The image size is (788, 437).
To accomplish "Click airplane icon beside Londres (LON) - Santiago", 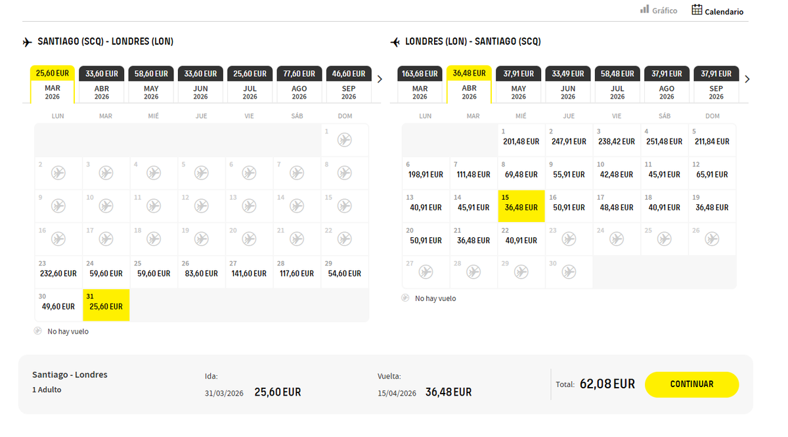I will (x=394, y=41).
